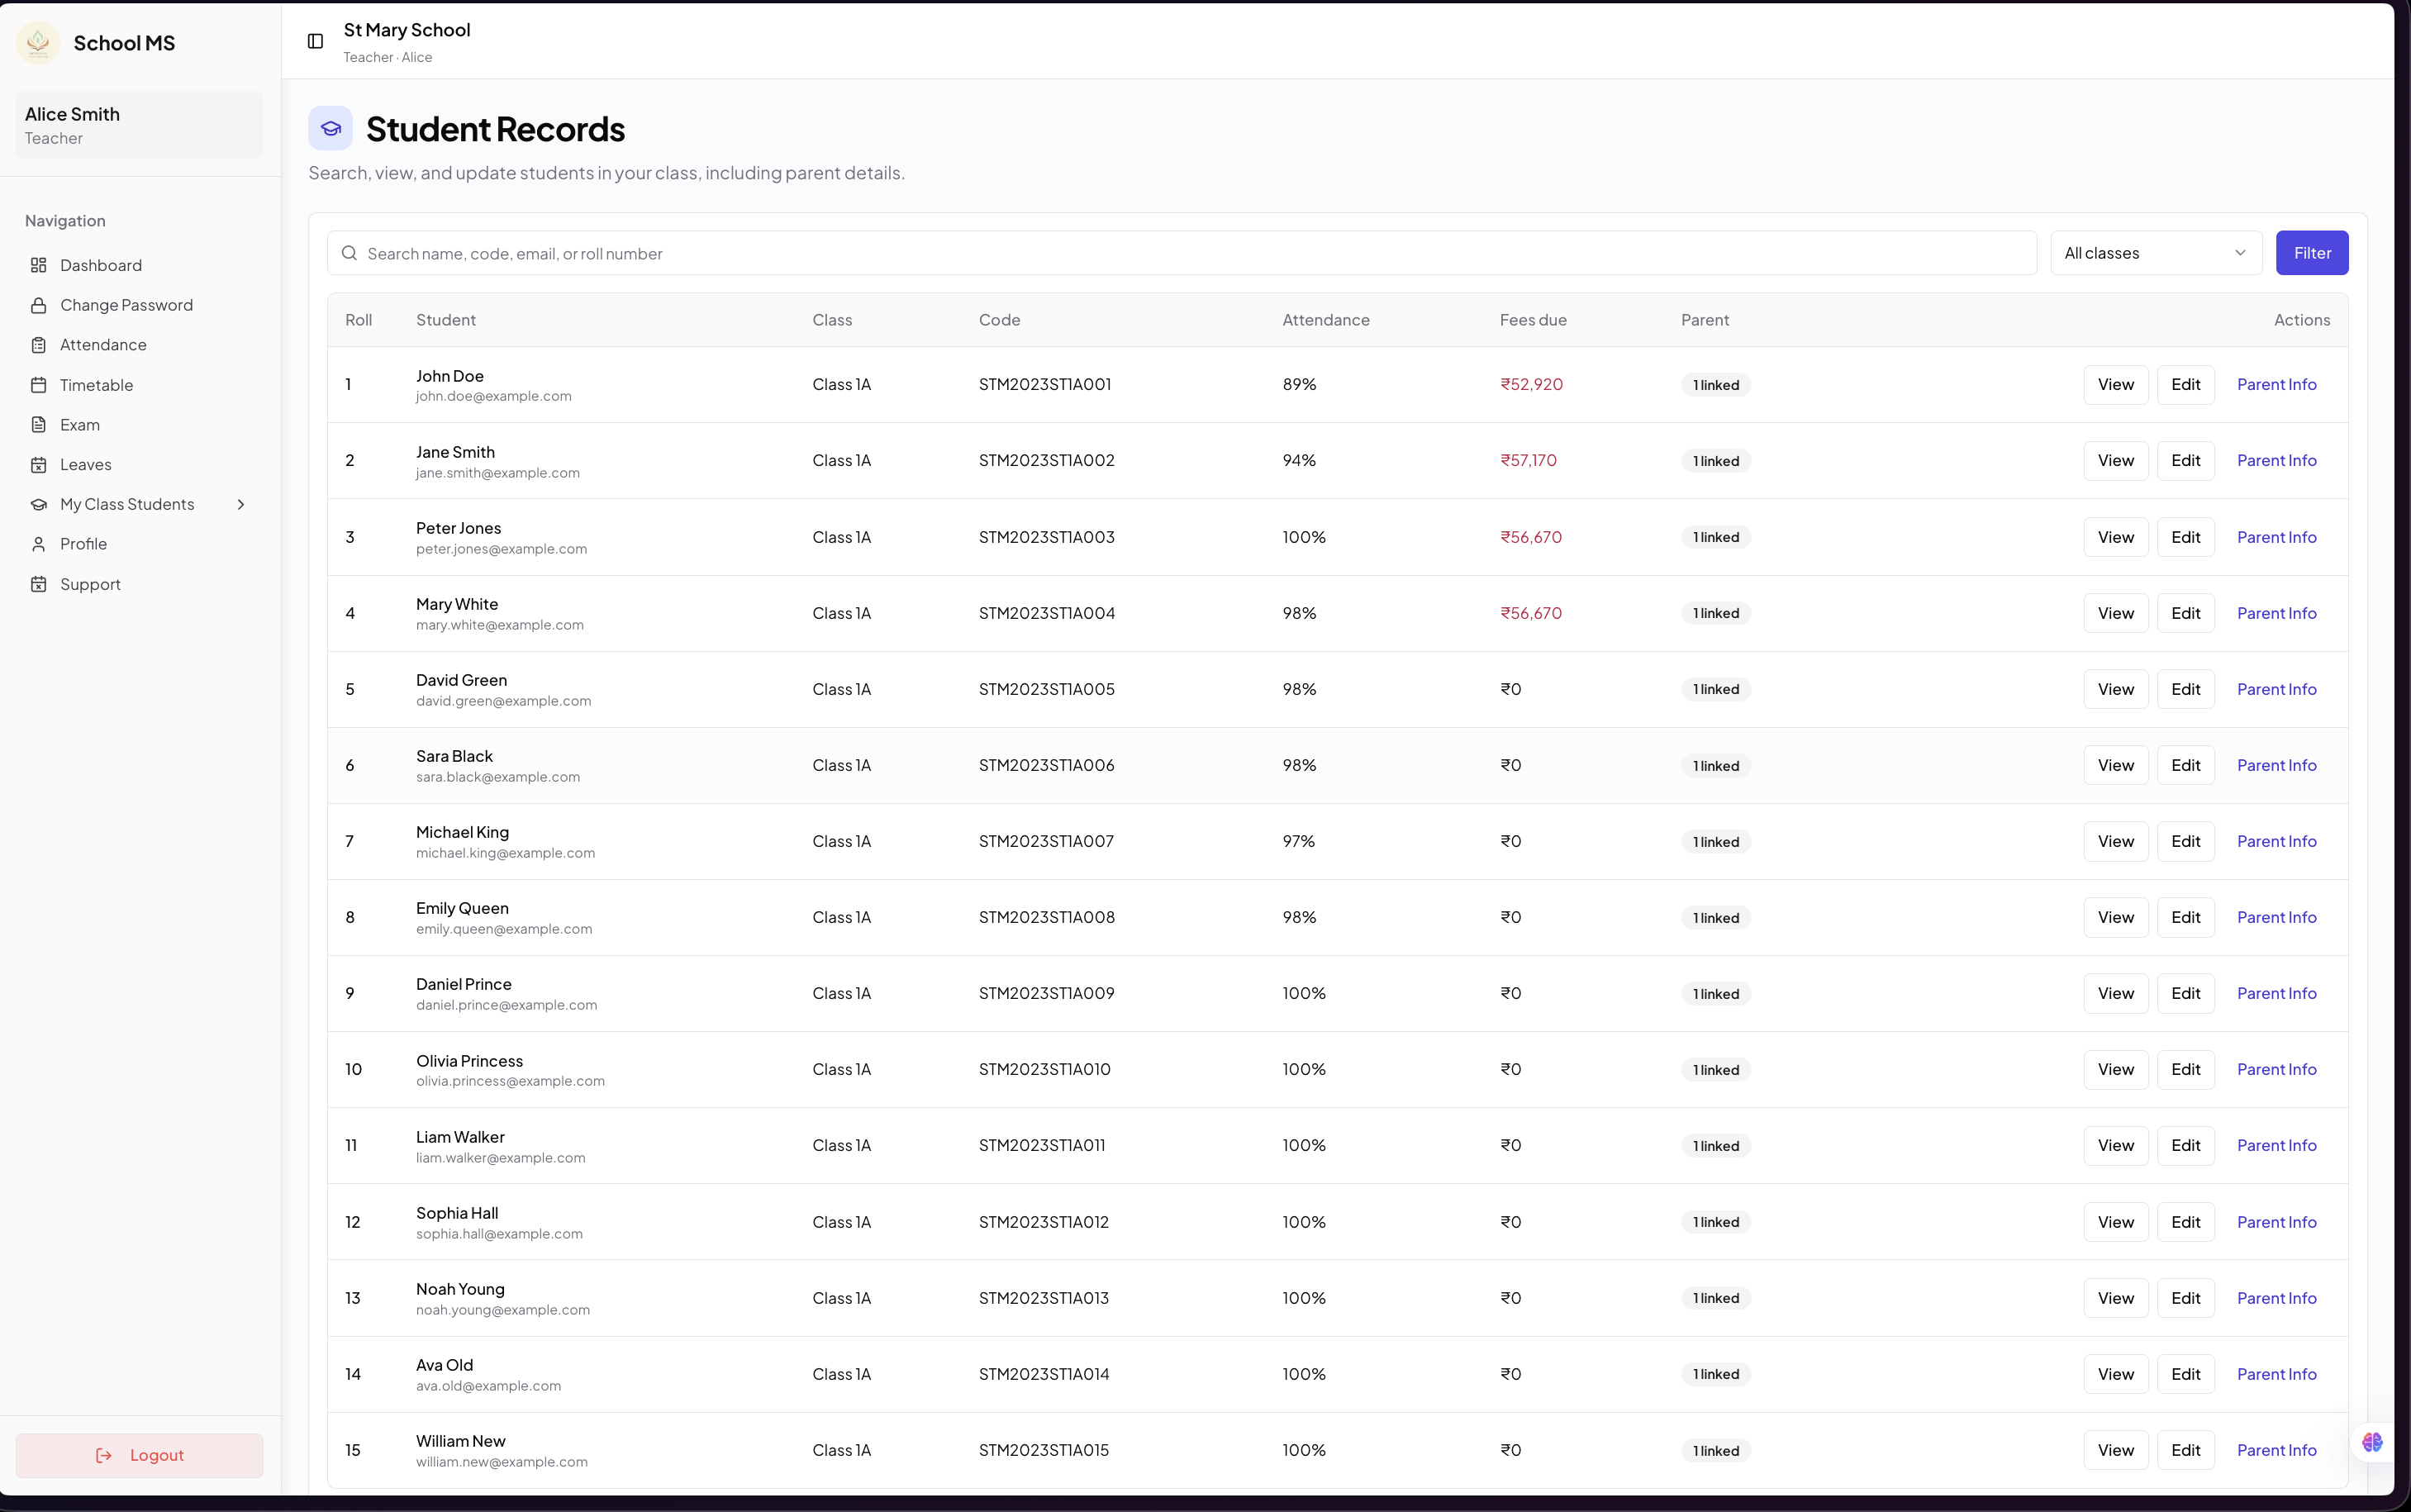2411x1512 pixels.
Task: Click the Attendance column header
Action: tap(1326, 320)
